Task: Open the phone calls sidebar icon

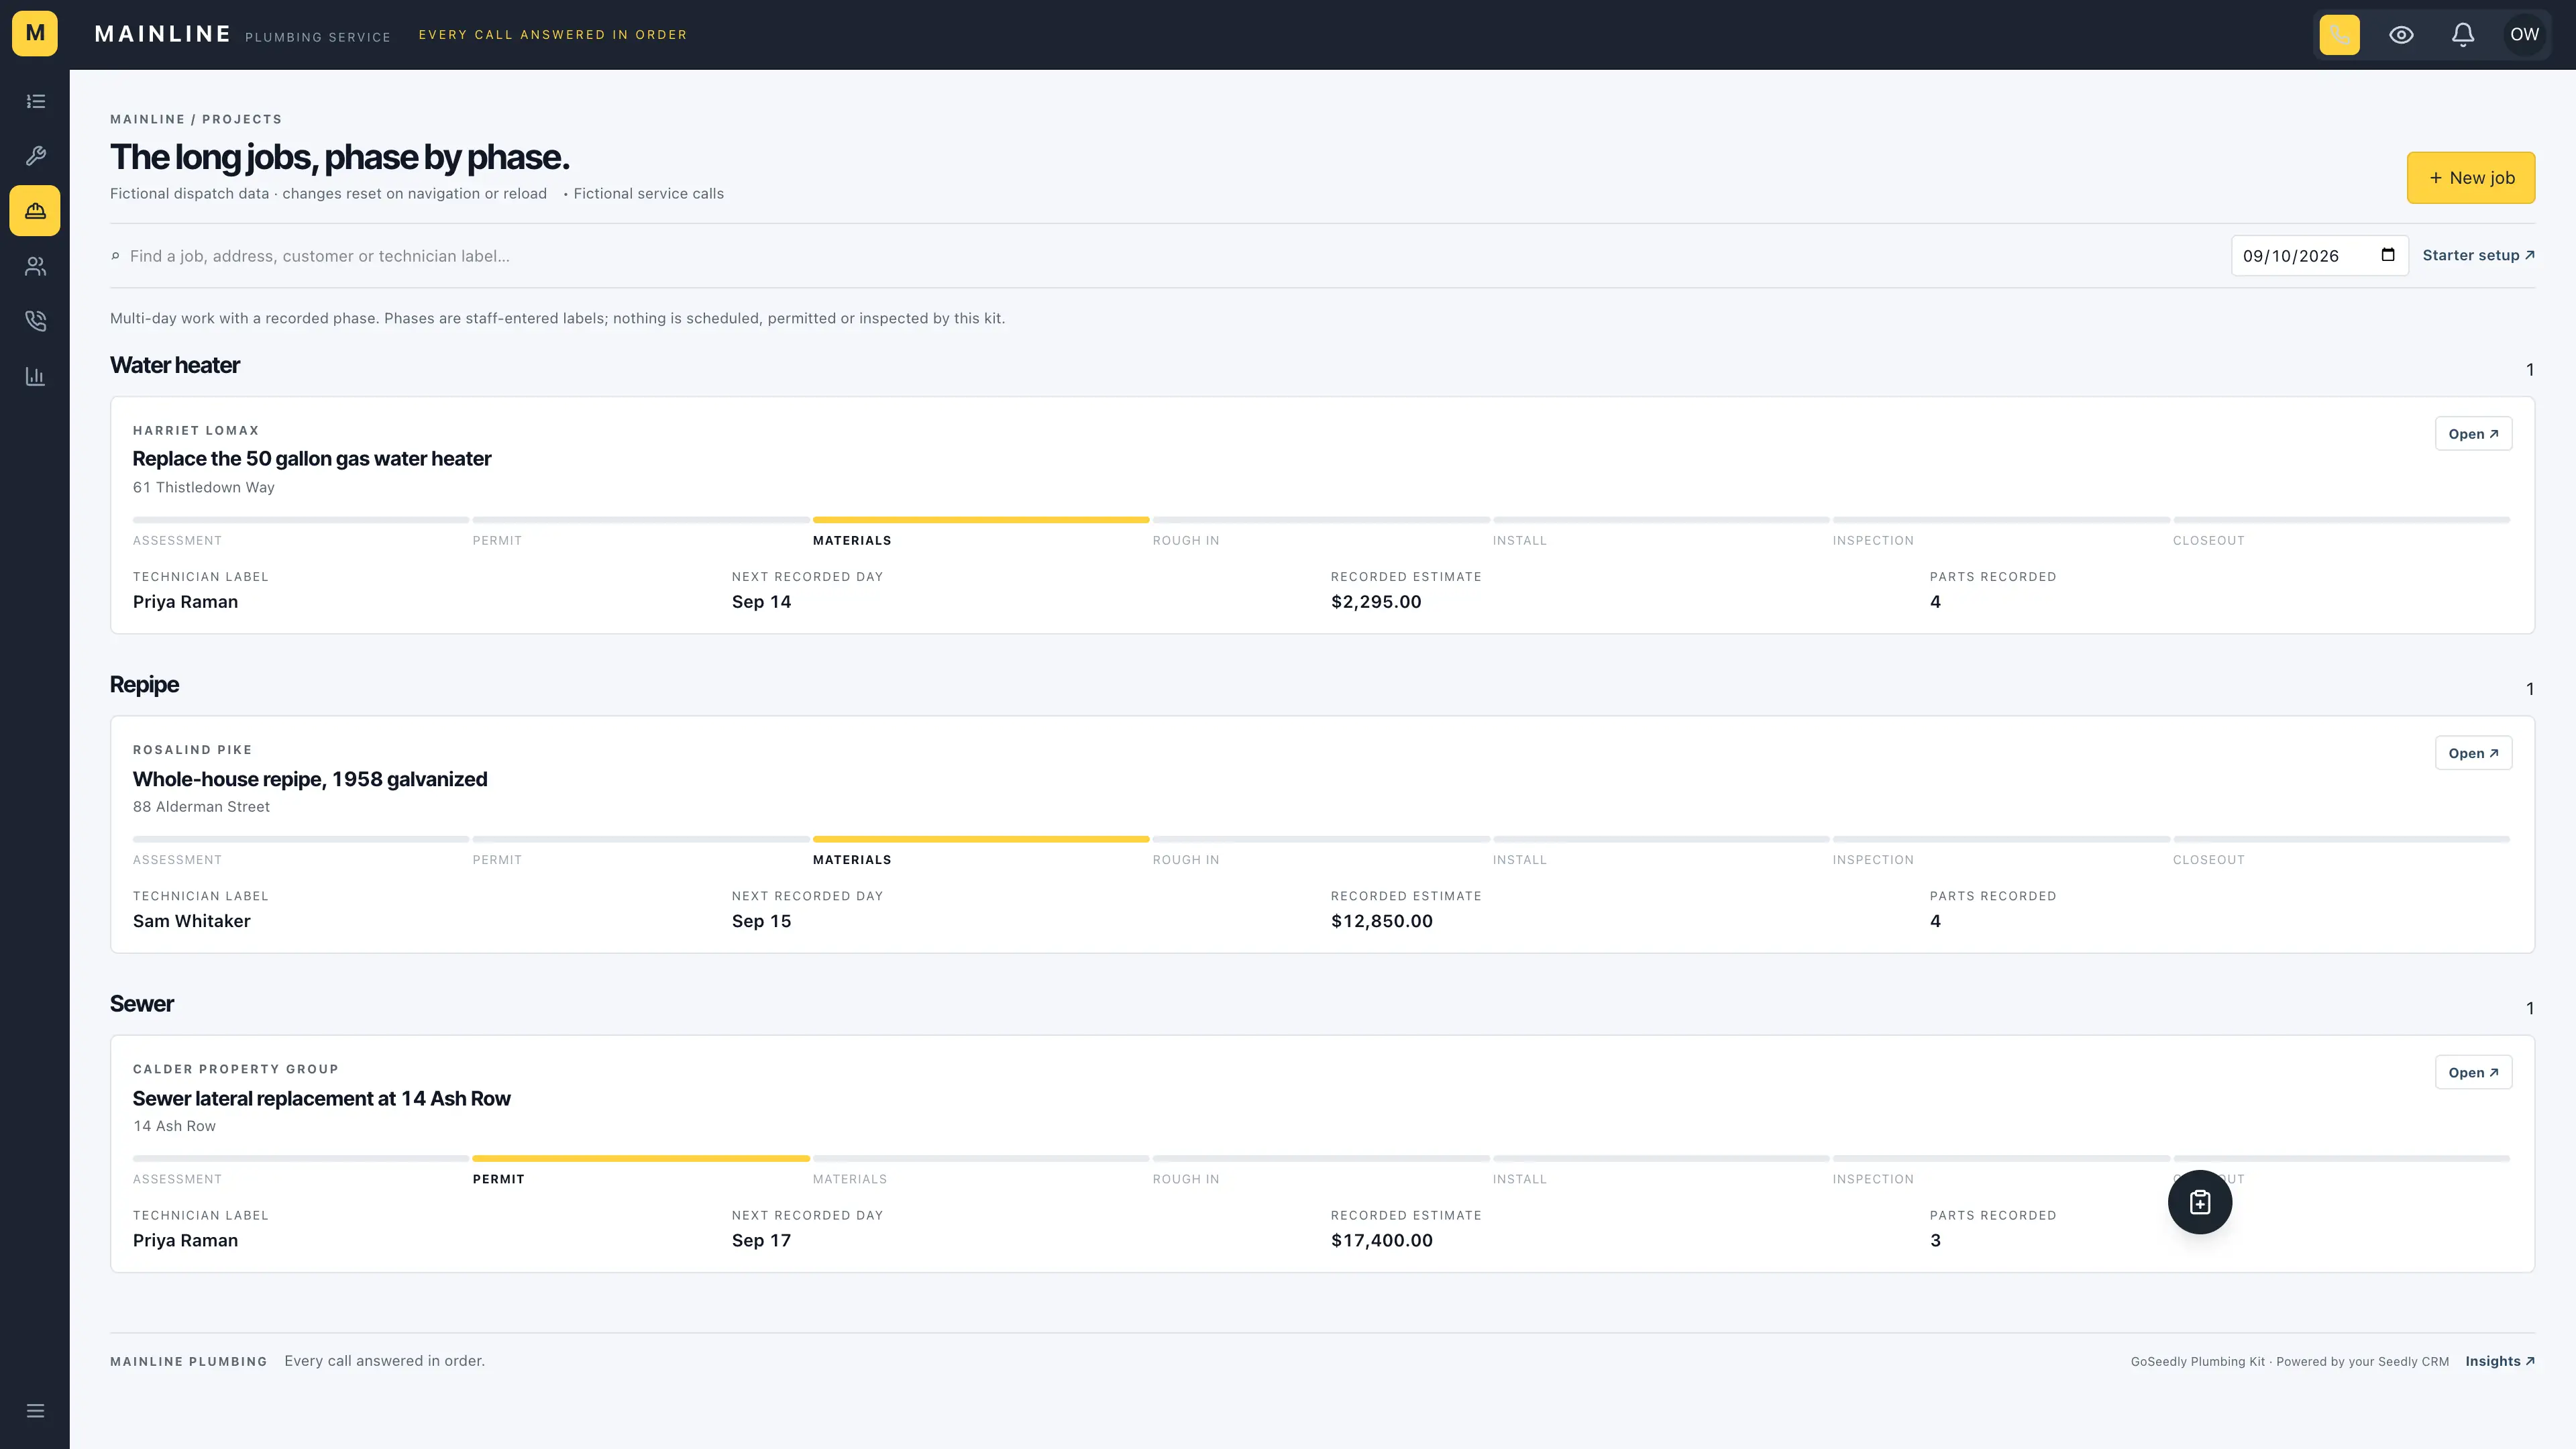Action: pyautogui.click(x=35, y=321)
